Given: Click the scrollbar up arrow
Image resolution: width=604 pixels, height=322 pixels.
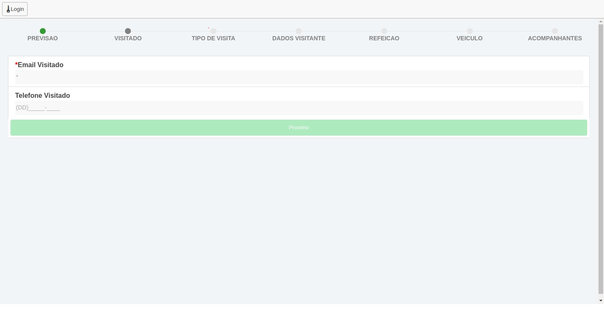Looking at the screenshot, I should (x=601, y=21).
